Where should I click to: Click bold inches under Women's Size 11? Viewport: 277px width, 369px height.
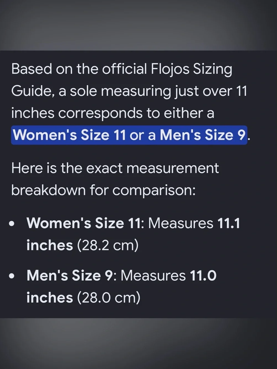(x=50, y=245)
